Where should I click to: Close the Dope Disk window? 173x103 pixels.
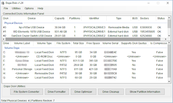168,3
